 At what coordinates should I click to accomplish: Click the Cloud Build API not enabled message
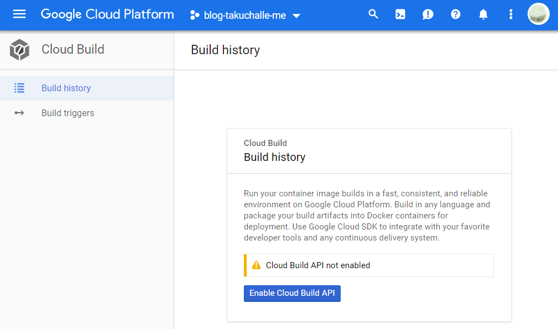click(x=318, y=265)
